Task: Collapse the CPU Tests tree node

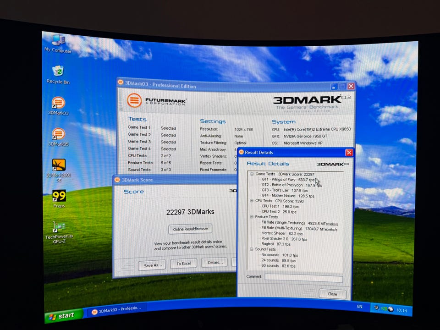Action: click(252, 201)
